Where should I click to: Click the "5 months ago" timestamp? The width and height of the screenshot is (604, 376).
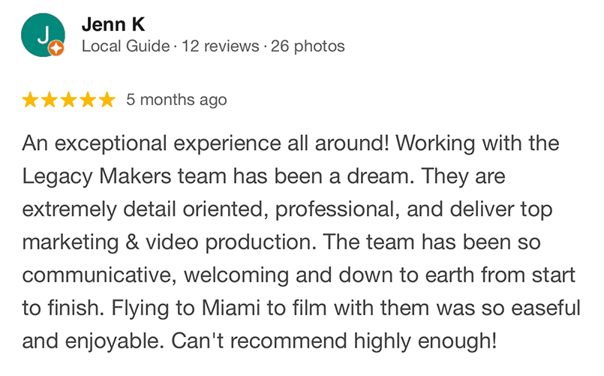coord(176,100)
